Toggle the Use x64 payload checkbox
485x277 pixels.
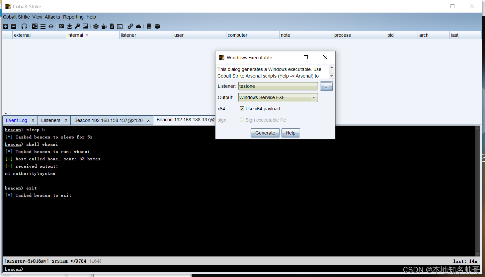(242, 109)
